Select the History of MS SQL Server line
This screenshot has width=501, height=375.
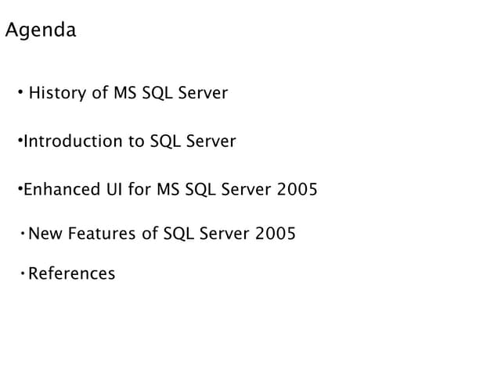(128, 94)
